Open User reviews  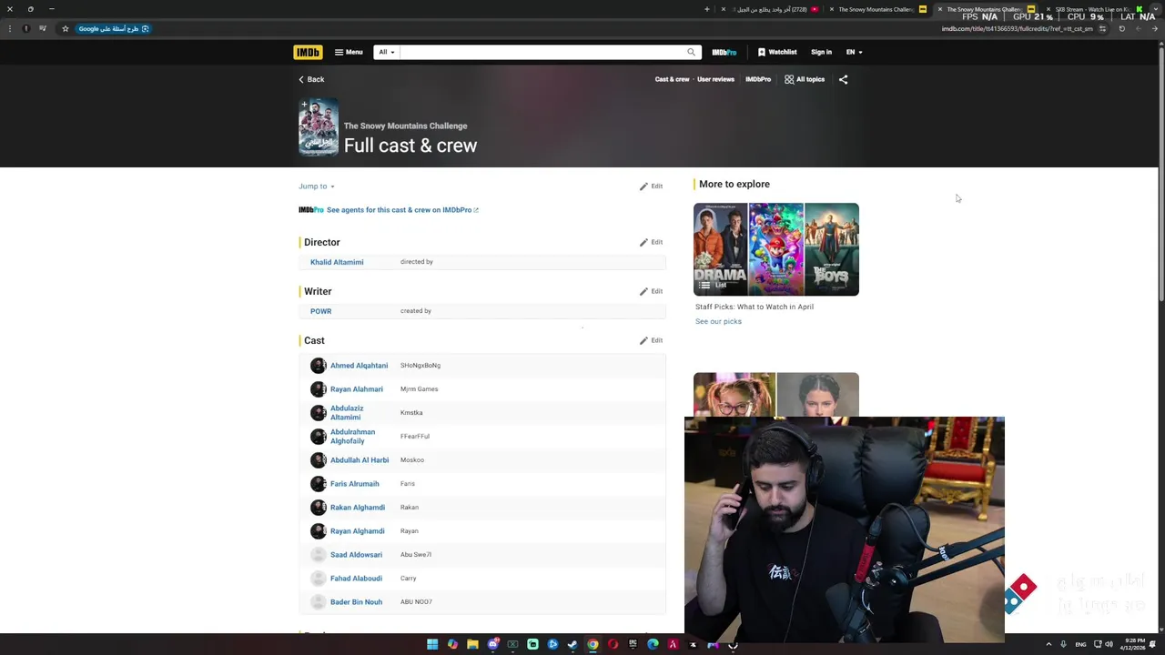(x=715, y=79)
